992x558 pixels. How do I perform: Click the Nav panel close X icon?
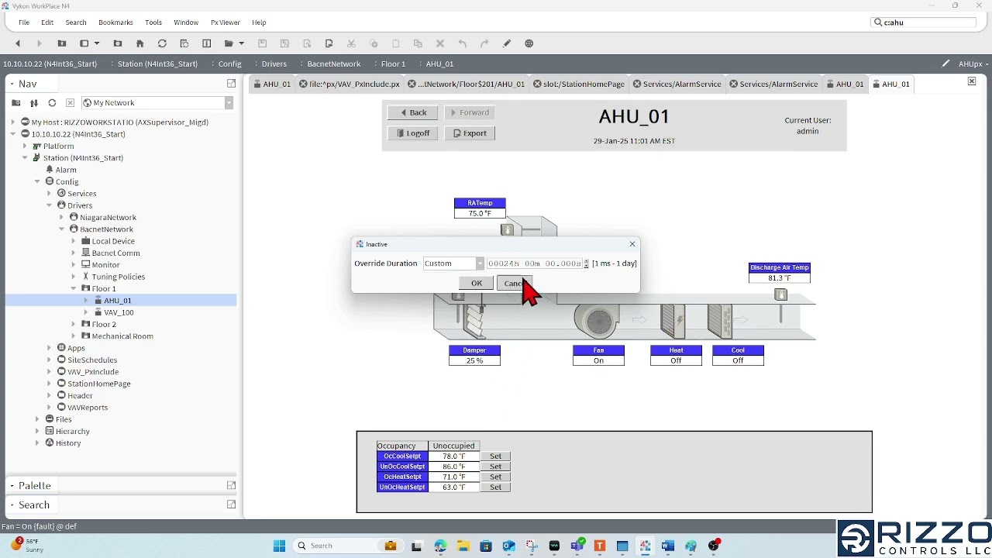[x=70, y=102]
